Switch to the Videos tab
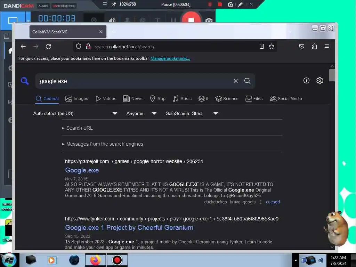The height and width of the screenshot is (267, 356). point(106,99)
